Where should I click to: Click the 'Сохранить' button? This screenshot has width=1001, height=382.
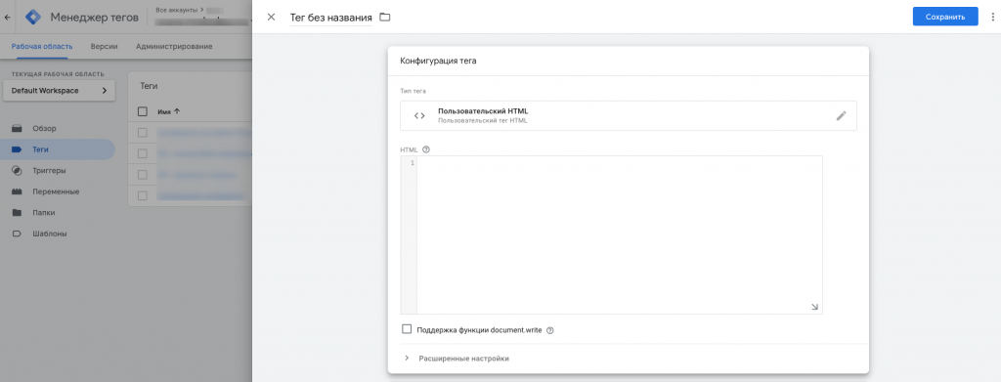pyautogui.click(x=945, y=17)
